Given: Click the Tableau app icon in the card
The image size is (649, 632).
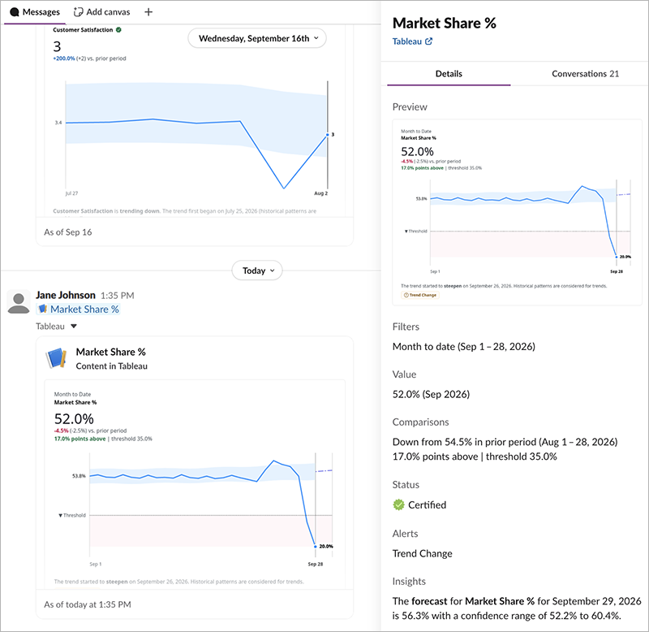Looking at the screenshot, I should (x=56, y=358).
